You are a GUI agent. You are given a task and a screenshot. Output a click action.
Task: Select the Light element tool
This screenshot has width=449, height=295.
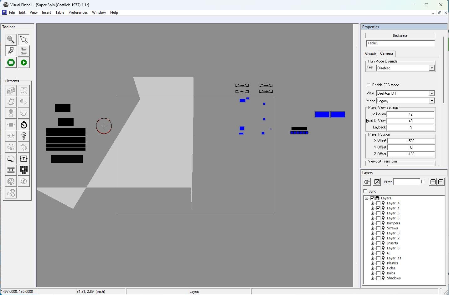pos(24,136)
